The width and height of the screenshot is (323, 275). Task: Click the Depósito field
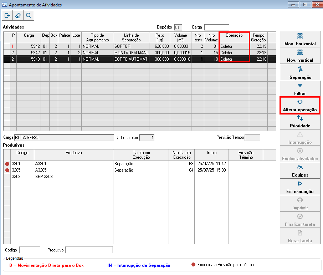178,27
